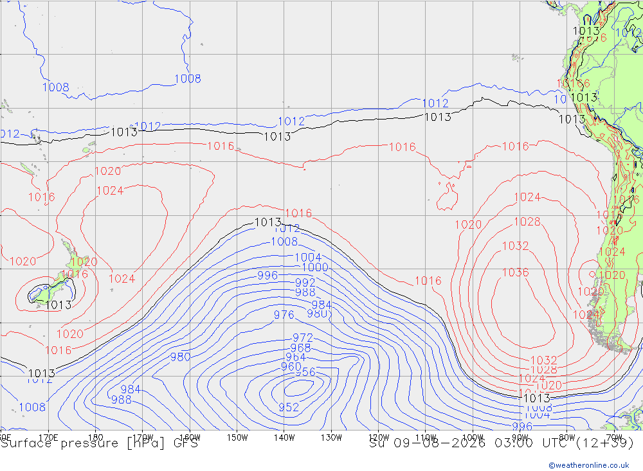Click the 130W longitude axis label
Image resolution: width=643 pixels, height=471 pixels.
[x=331, y=438]
